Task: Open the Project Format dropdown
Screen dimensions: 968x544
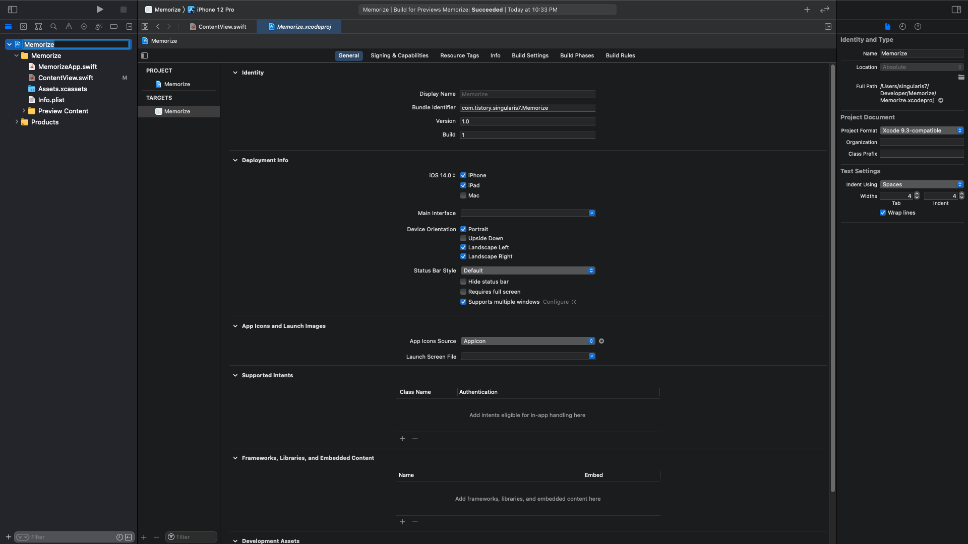Action: (921, 131)
